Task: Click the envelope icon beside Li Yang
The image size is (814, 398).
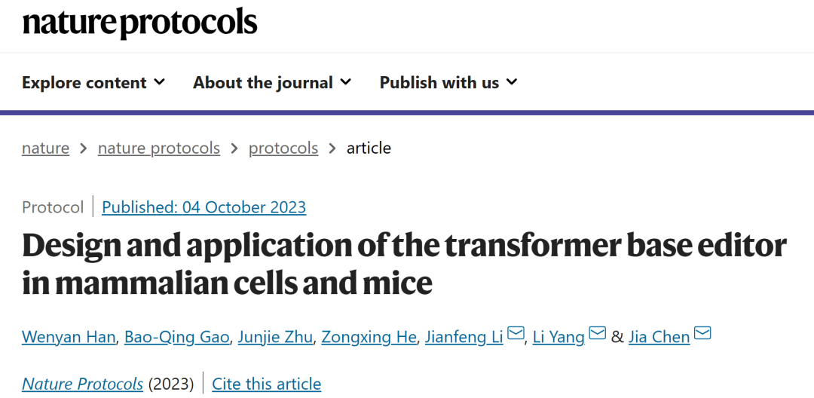Action: click(x=598, y=333)
